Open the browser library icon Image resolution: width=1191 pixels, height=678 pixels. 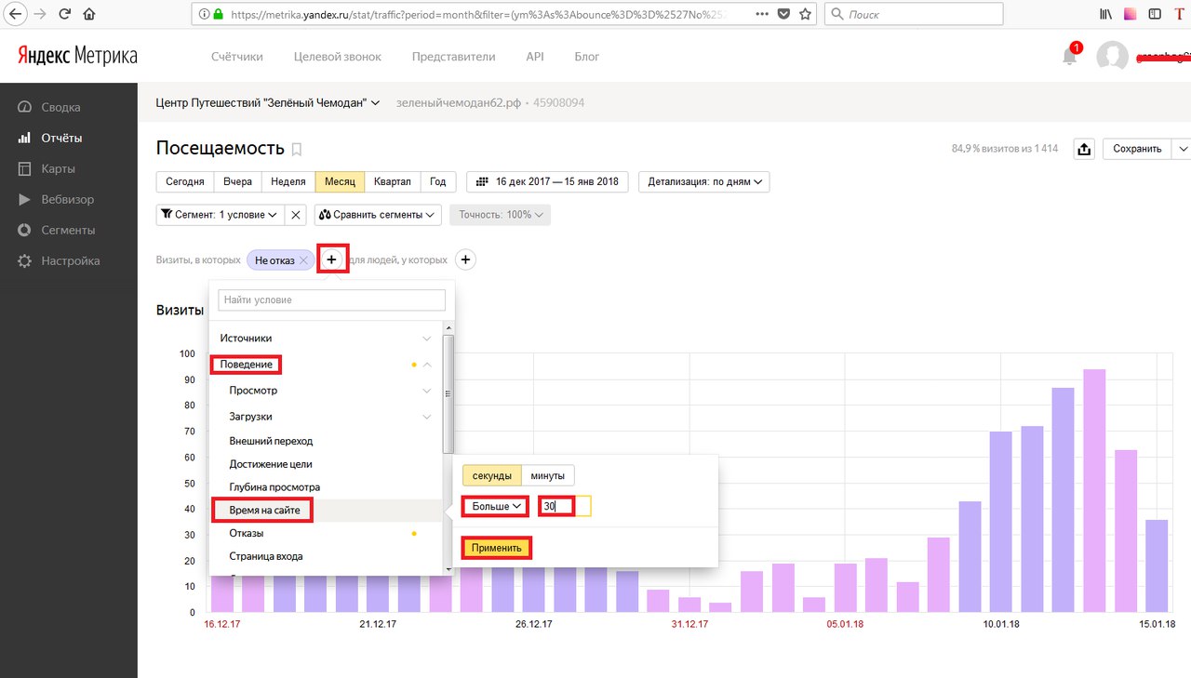pos(1107,14)
